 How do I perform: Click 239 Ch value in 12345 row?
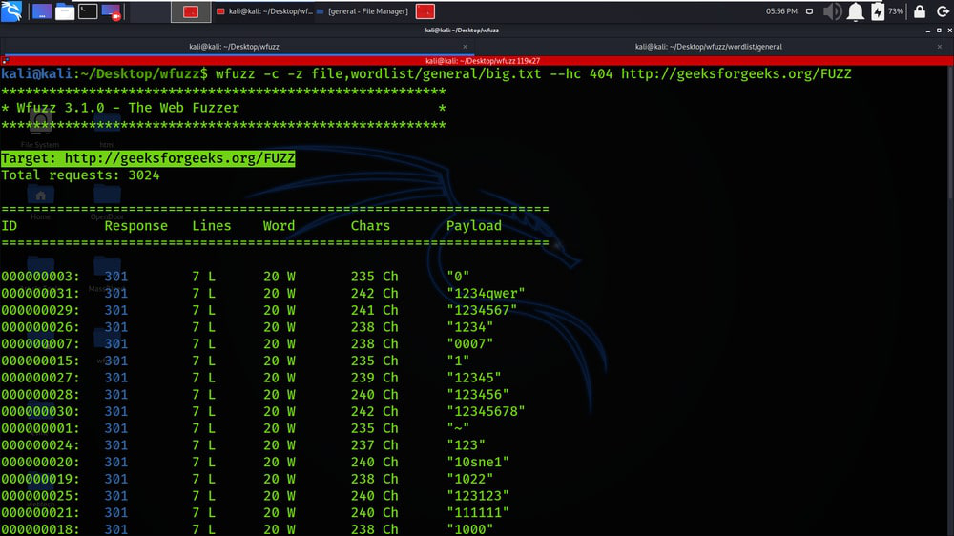click(x=374, y=378)
